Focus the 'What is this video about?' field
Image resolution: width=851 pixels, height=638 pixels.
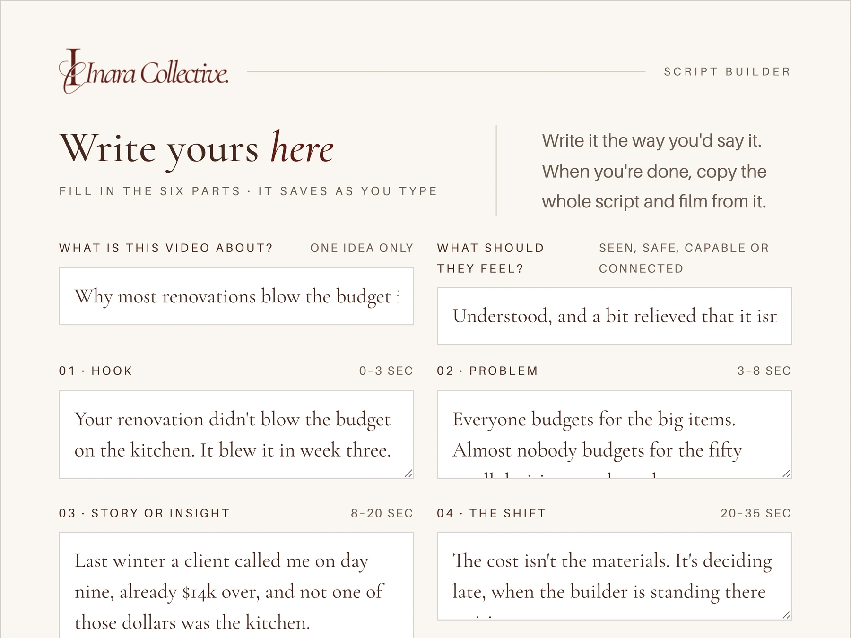(236, 296)
